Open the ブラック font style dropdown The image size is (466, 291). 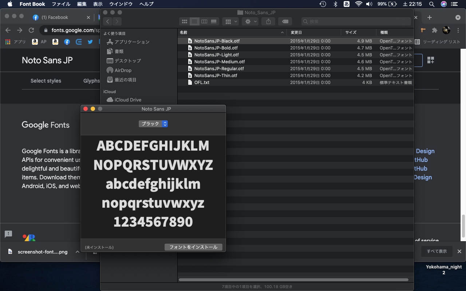click(x=153, y=124)
